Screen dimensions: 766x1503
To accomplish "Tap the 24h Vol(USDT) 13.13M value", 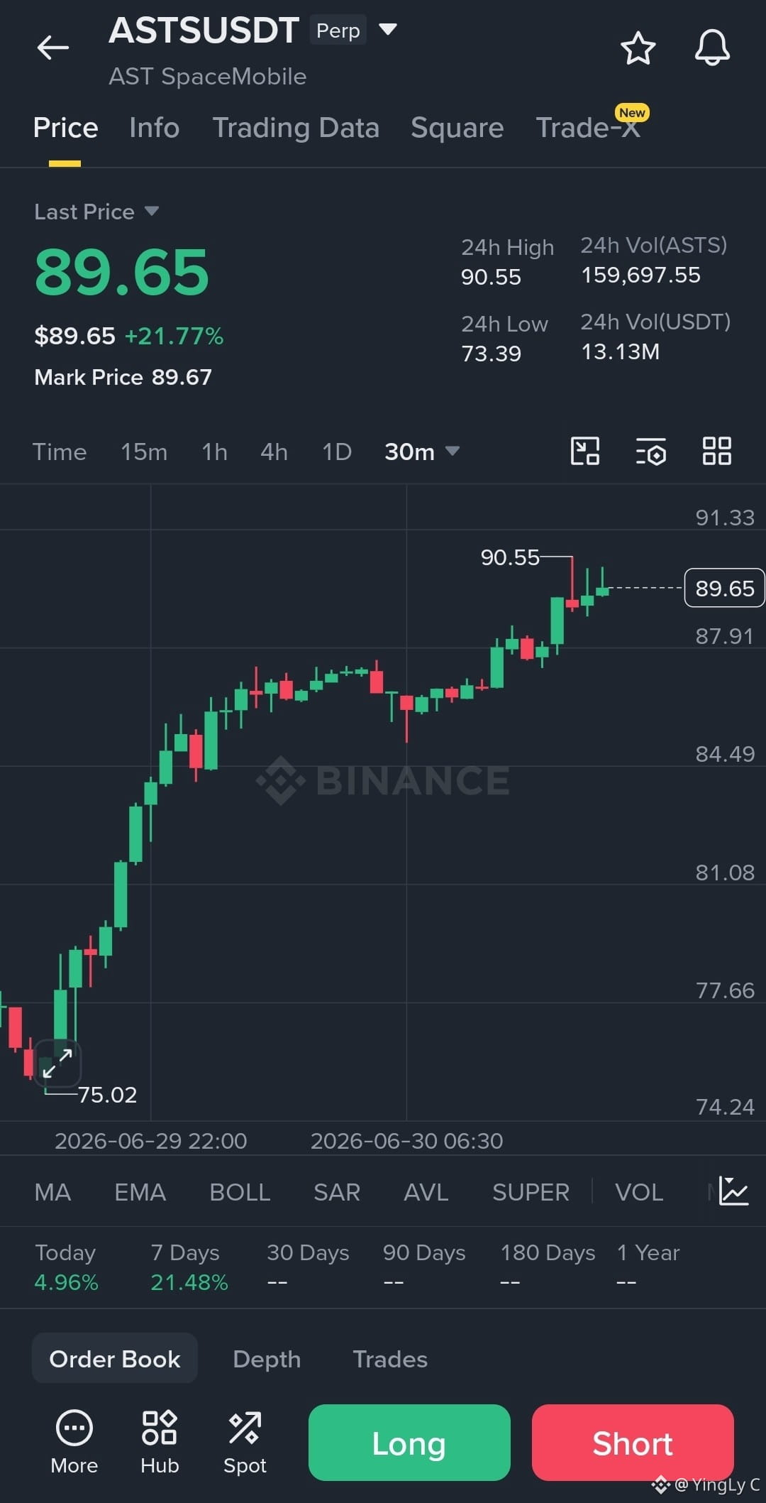I will pos(620,351).
